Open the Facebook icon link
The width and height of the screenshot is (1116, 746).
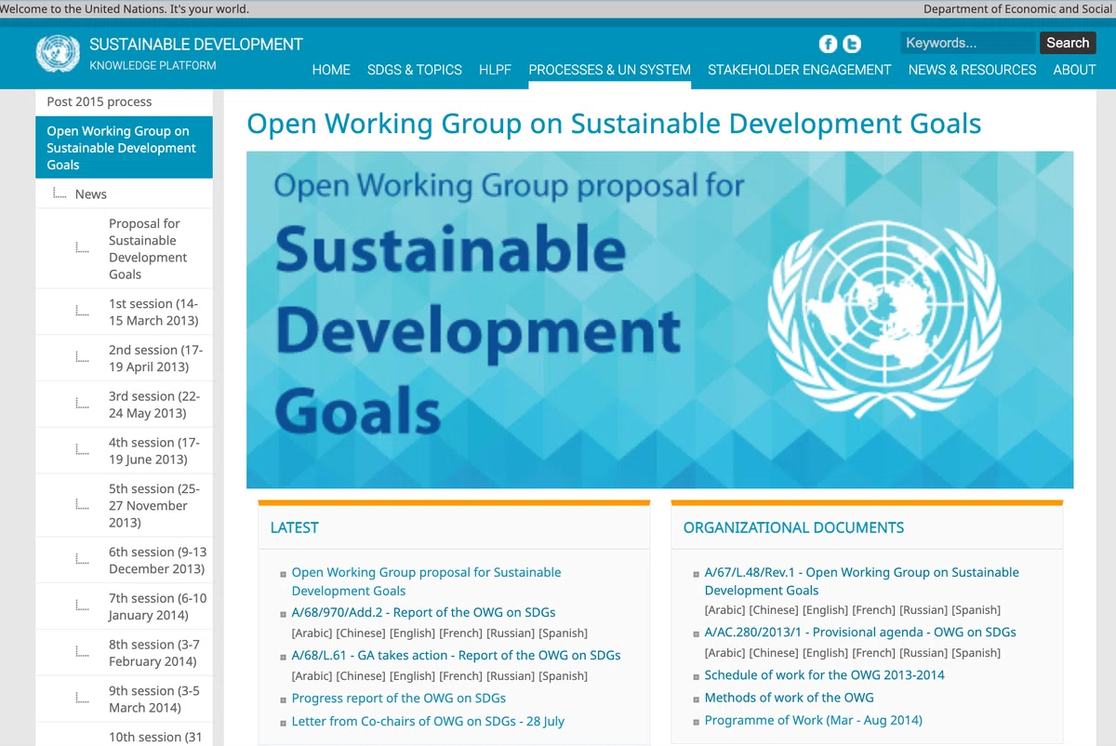(828, 44)
